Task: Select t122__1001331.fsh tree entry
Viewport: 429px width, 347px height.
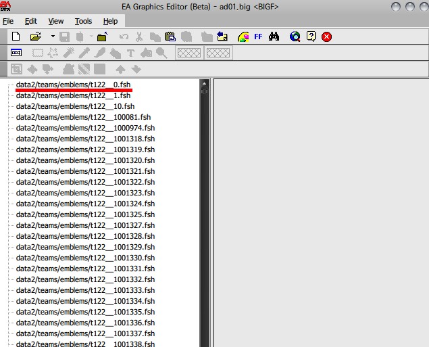Action: [85, 269]
